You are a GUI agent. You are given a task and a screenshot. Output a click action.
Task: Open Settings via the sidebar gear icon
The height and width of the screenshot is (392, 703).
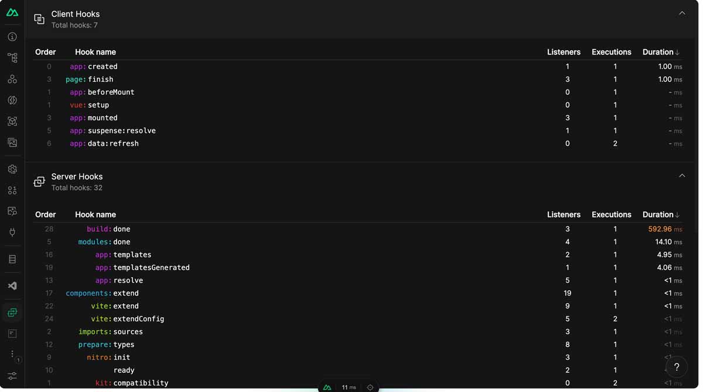(12, 169)
